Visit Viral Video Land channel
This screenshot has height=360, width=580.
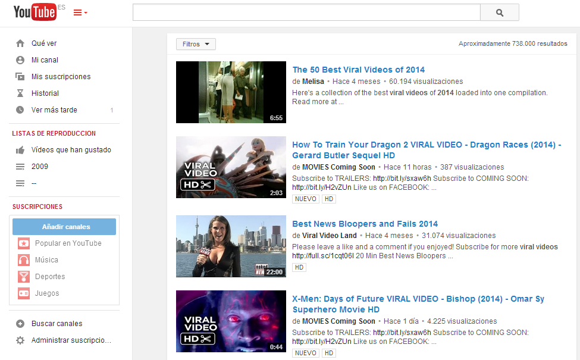point(329,236)
